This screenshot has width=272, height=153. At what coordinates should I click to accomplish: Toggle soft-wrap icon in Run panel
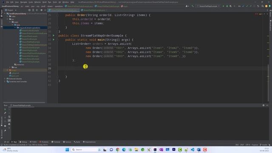tap(9, 117)
